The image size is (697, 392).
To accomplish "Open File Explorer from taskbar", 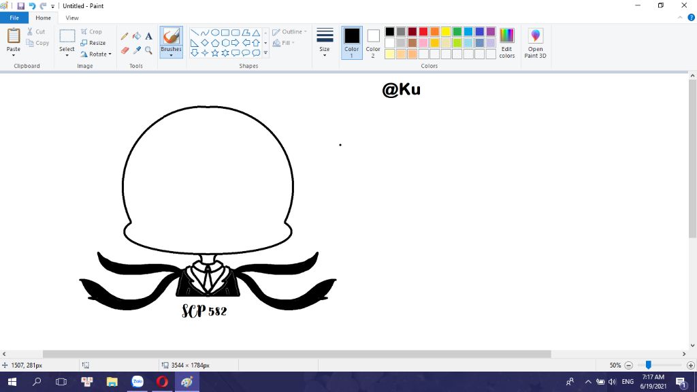I will (x=112, y=382).
